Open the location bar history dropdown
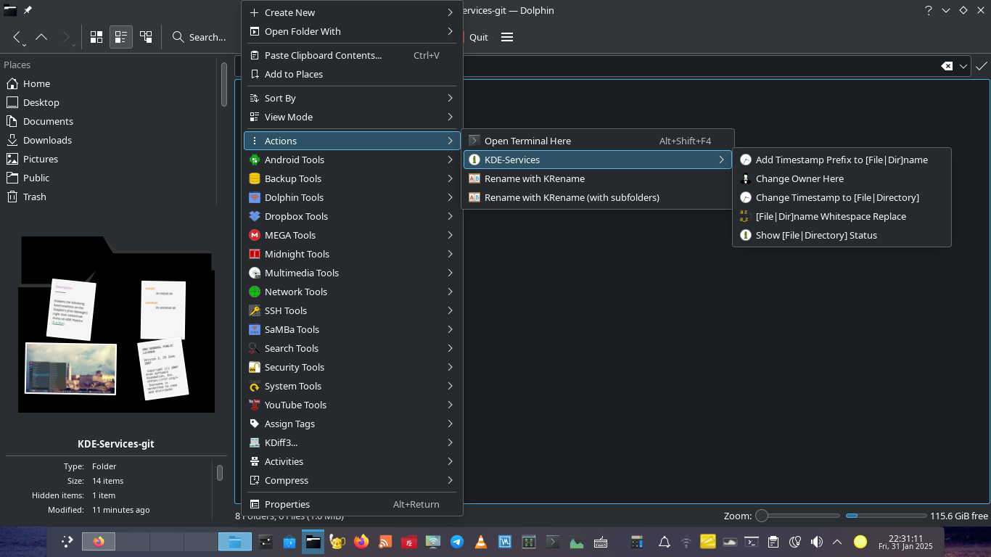991x557 pixels. click(x=963, y=66)
